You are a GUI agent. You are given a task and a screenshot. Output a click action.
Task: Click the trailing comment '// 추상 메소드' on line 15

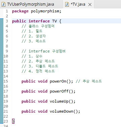coord(89,81)
